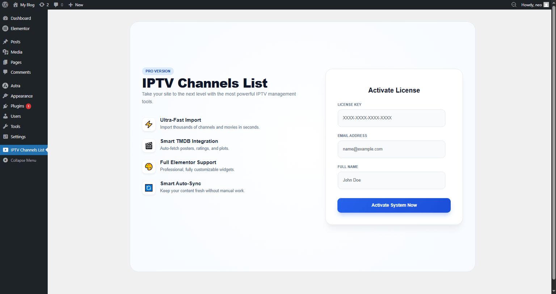The image size is (556, 294).
Task: Click the Collapse Menu label
Action: pos(24,160)
